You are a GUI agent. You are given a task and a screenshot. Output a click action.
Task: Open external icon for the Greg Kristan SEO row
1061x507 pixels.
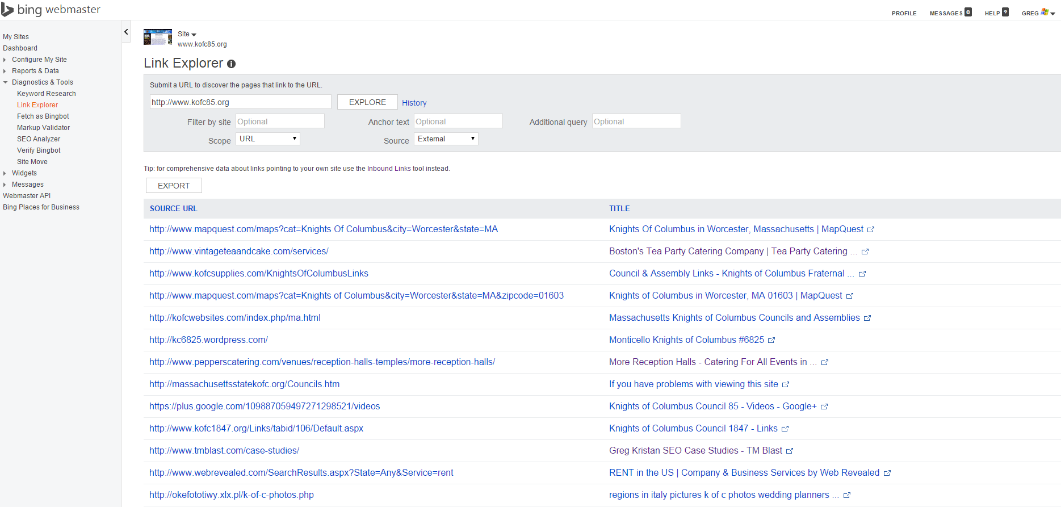790,451
